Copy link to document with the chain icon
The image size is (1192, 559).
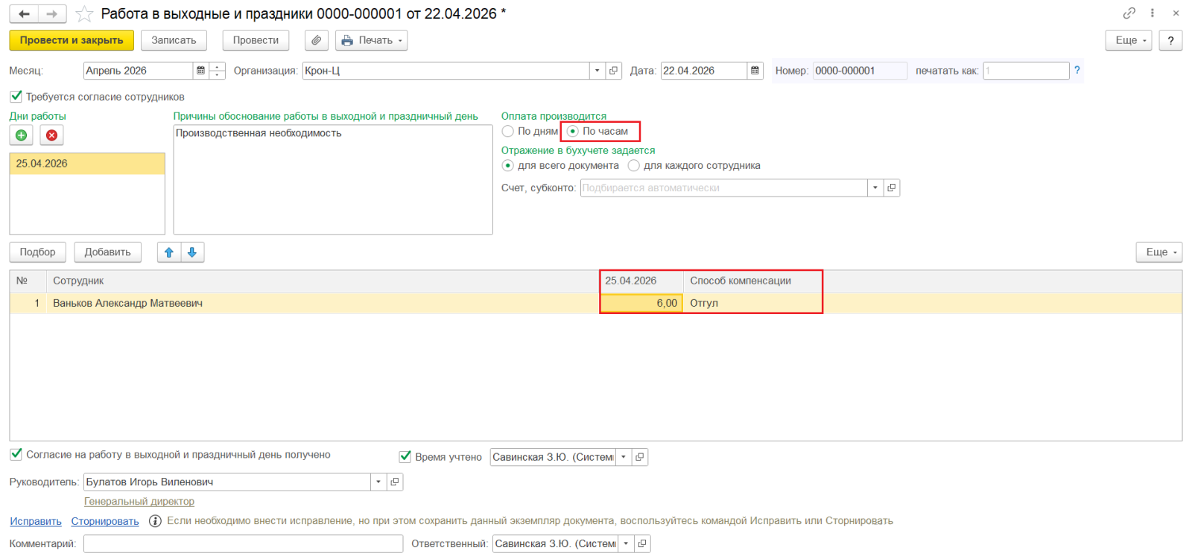point(1129,13)
